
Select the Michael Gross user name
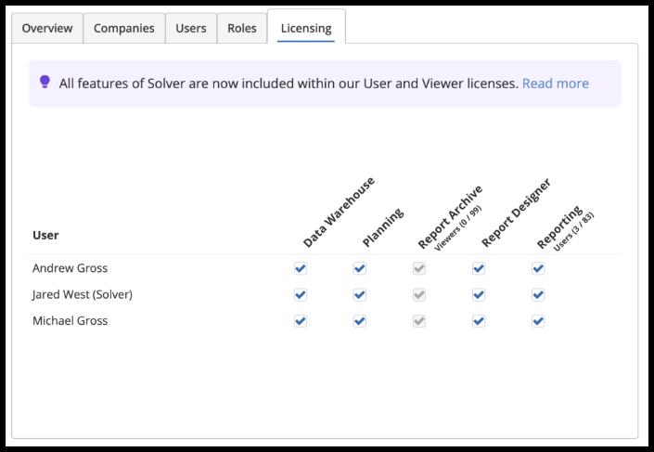tap(70, 321)
